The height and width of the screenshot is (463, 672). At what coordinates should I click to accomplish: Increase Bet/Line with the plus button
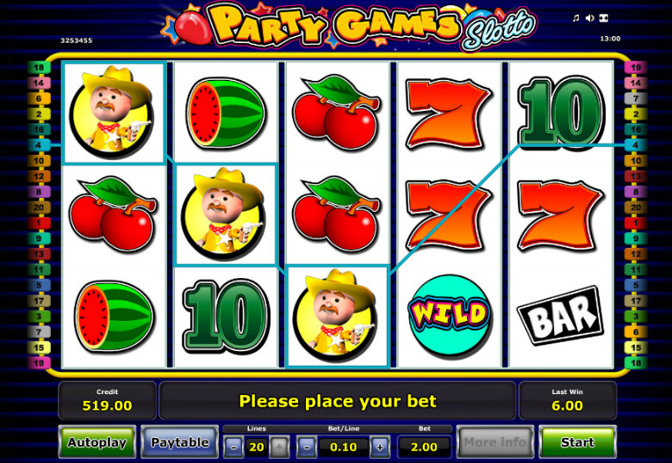pyautogui.click(x=380, y=448)
